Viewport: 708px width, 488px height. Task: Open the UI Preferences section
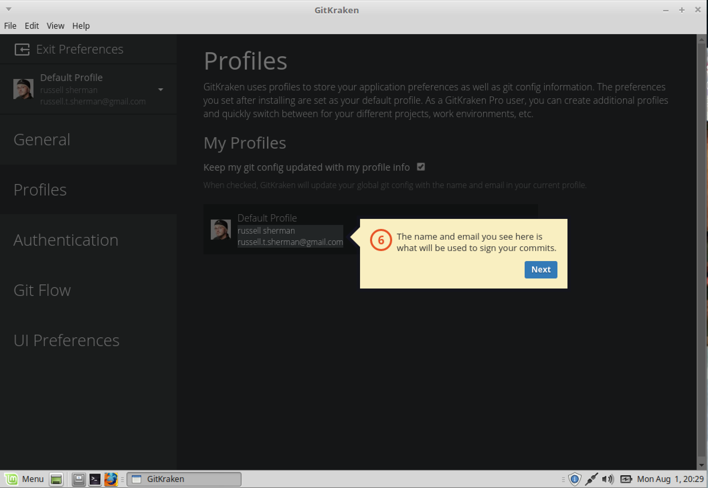pyautogui.click(x=88, y=340)
